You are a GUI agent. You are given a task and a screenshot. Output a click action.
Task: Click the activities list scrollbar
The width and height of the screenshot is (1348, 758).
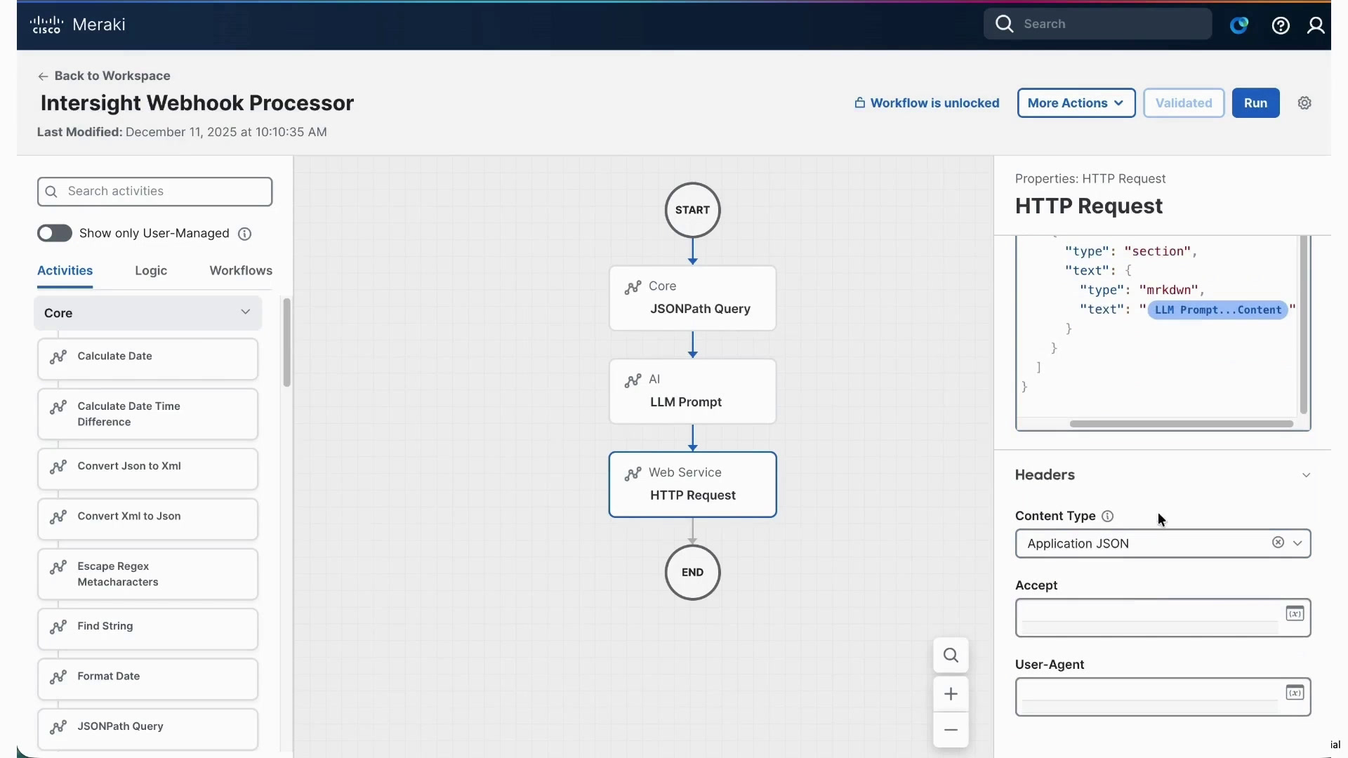286,342
